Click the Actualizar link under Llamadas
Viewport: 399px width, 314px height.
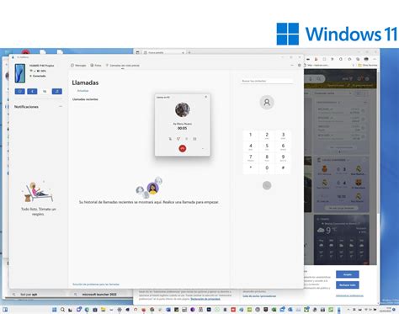[x=82, y=91]
